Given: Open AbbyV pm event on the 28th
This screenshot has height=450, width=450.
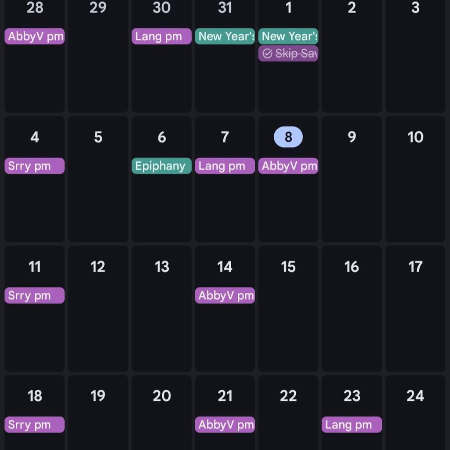Looking at the screenshot, I should pos(35,36).
